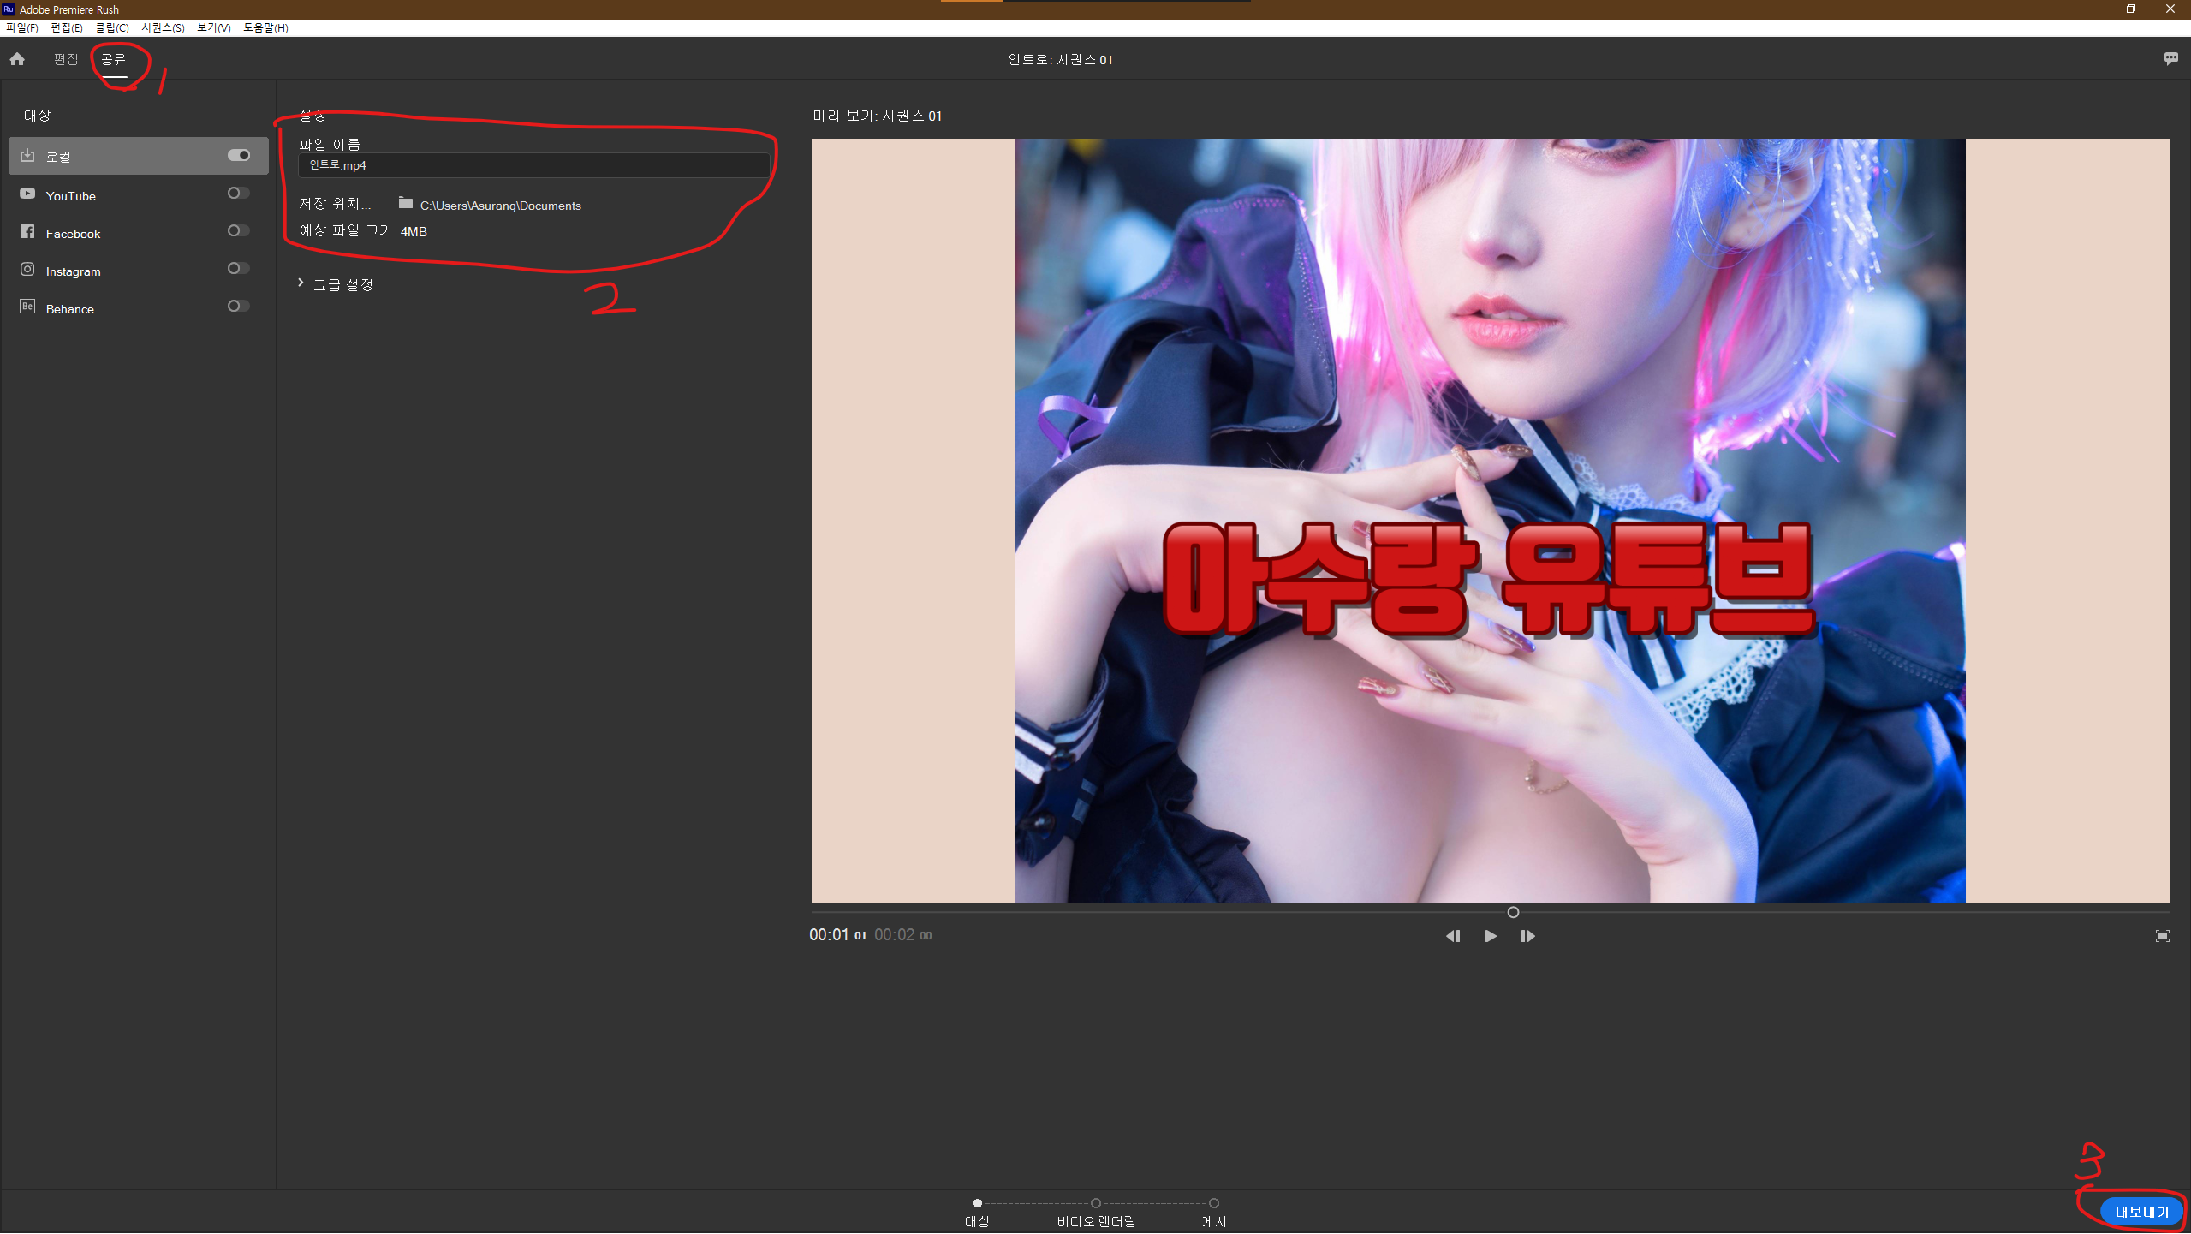Click the save location folder icon

tap(406, 203)
